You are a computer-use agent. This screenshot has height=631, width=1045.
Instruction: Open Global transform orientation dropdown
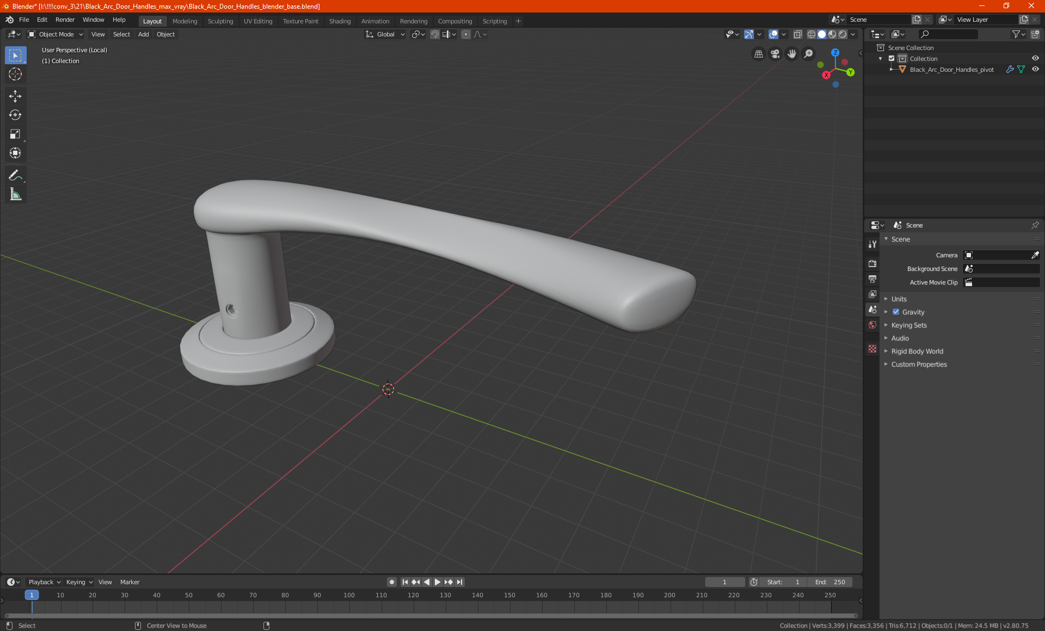pyautogui.click(x=385, y=34)
